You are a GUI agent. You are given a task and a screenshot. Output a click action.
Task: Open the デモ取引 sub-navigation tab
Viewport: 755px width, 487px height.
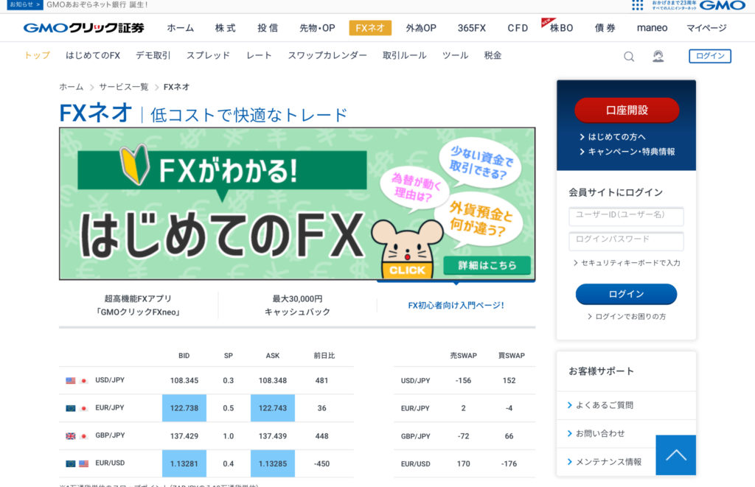pyautogui.click(x=153, y=55)
